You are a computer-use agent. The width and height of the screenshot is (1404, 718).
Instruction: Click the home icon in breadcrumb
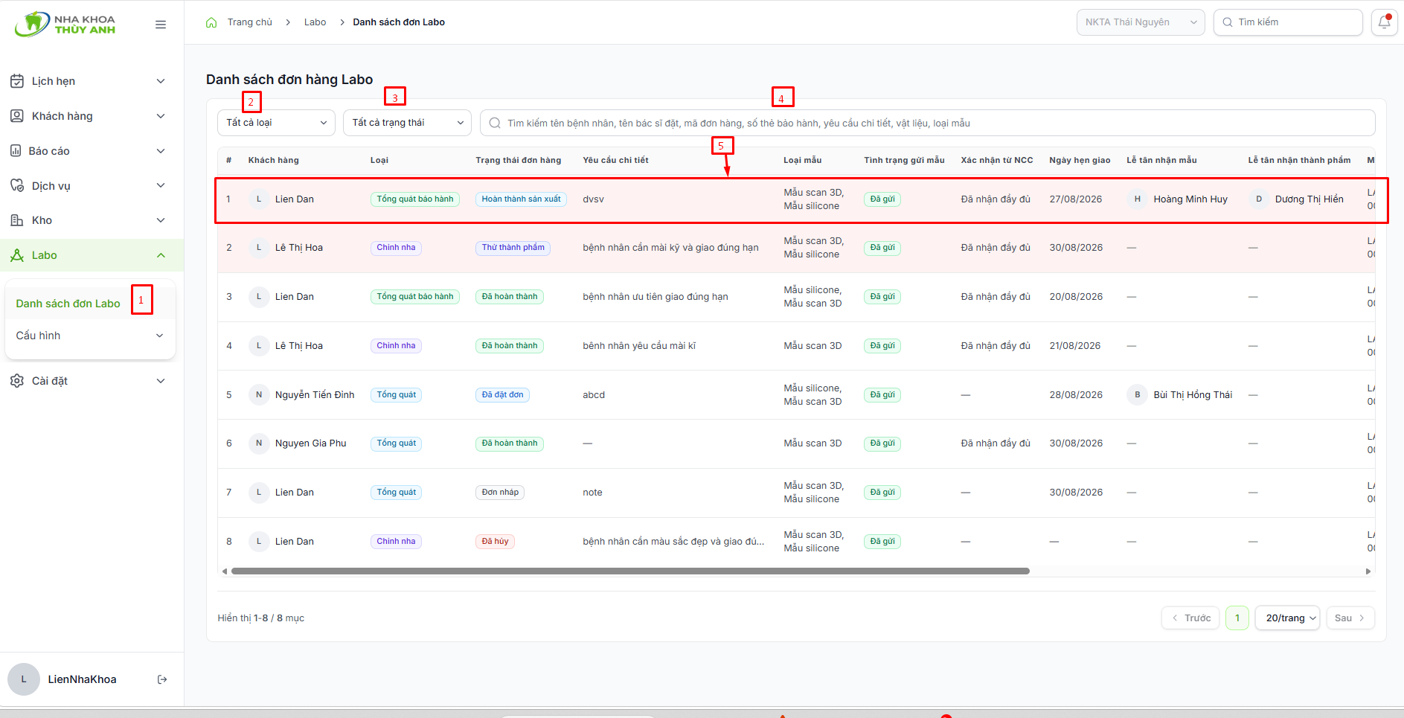(x=211, y=22)
